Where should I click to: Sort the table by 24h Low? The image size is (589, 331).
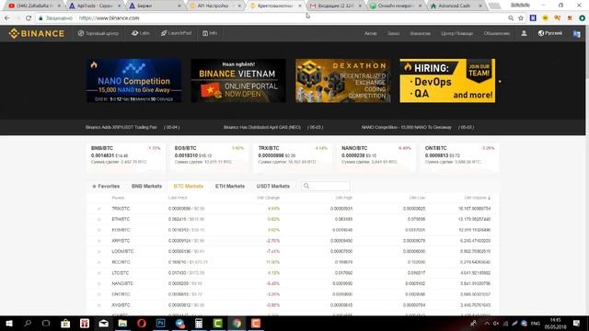tap(417, 198)
